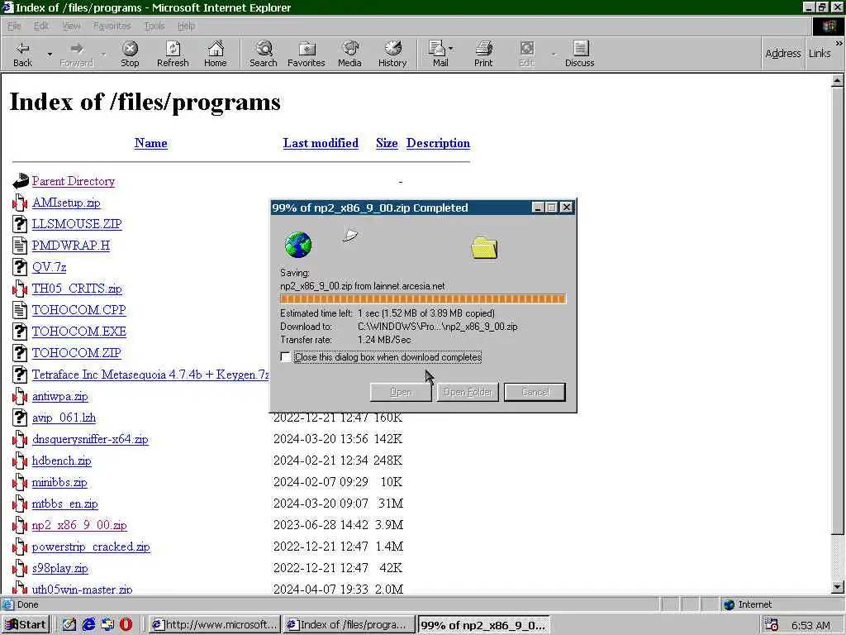Stop page loading with Stop icon
846x635 pixels.
point(130,54)
